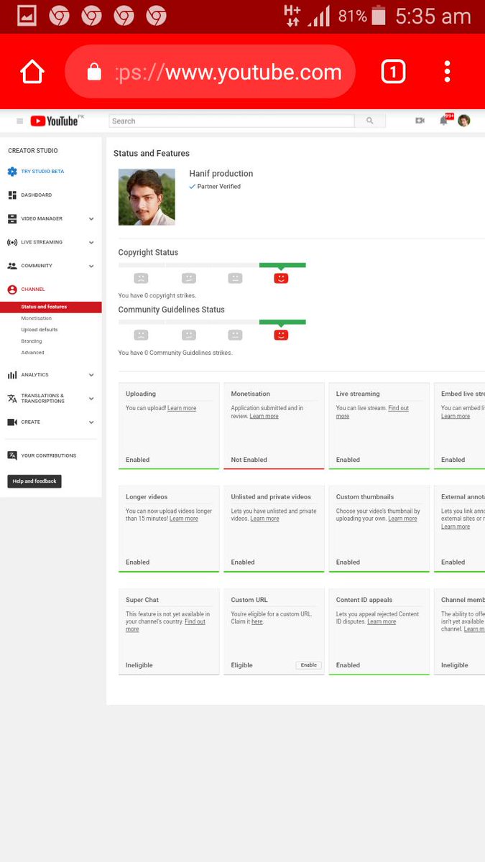Click the CREATOR STUDIO heading
The image size is (485, 862).
click(33, 151)
